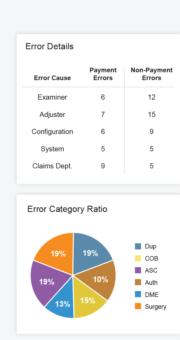The height and width of the screenshot is (340, 180).
Task: Select the DME blue legend swatch
Action: coord(138,295)
